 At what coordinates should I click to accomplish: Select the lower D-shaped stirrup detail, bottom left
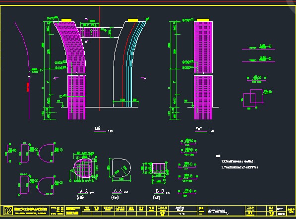click(x=46, y=186)
